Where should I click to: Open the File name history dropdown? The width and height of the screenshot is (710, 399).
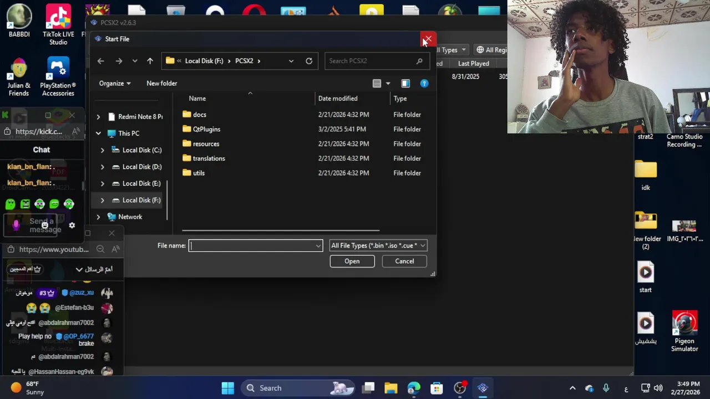(x=318, y=245)
